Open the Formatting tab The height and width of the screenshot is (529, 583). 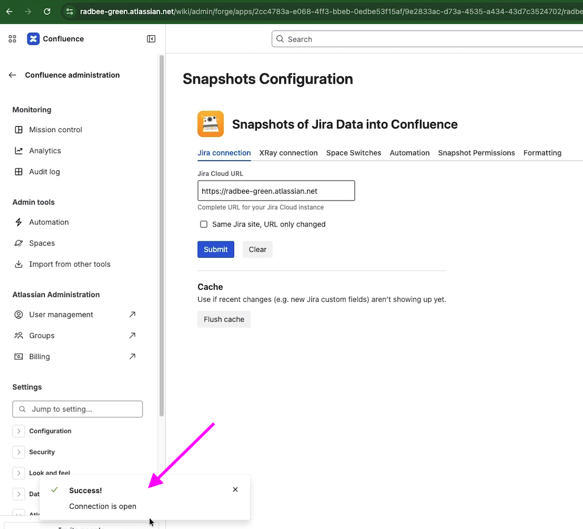pos(542,153)
